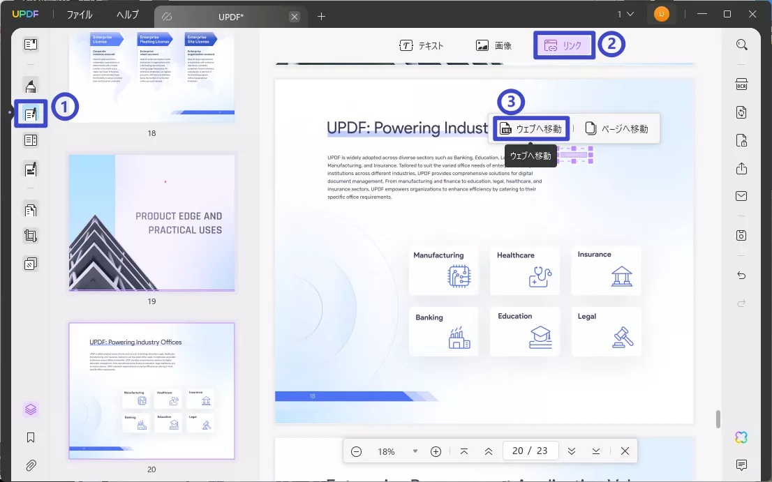Add a new tab with plus

point(322,16)
